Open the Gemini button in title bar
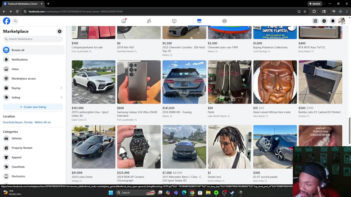Viewport: 351px width, 197px height. point(315,4)
